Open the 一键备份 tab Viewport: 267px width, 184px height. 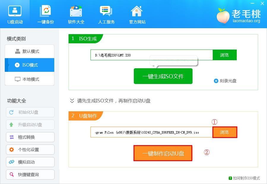(45, 15)
